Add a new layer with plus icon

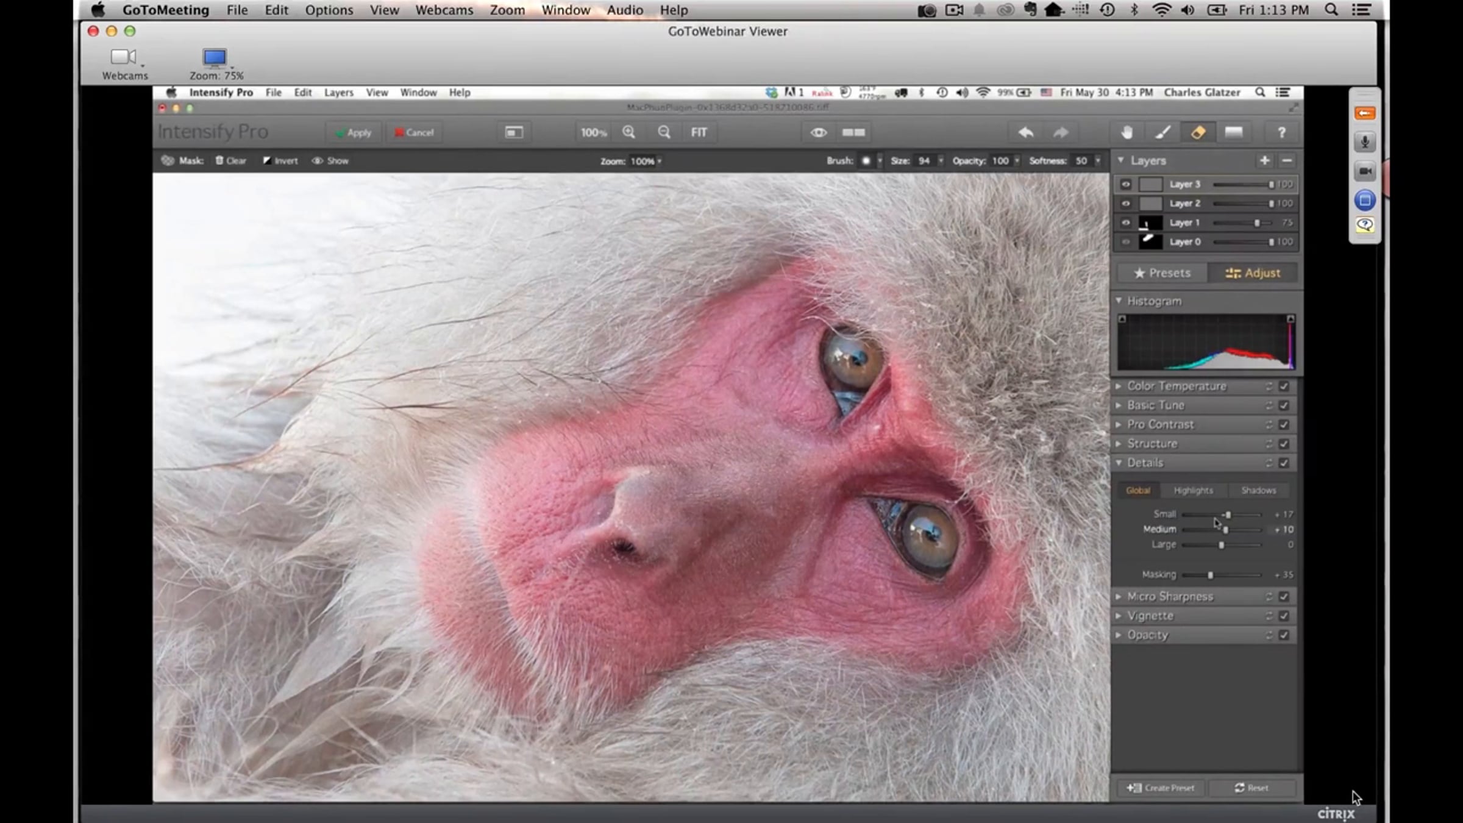[1264, 160]
